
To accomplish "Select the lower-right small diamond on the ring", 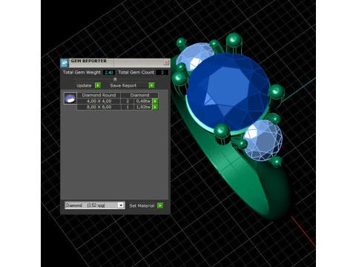I will click(263, 140).
